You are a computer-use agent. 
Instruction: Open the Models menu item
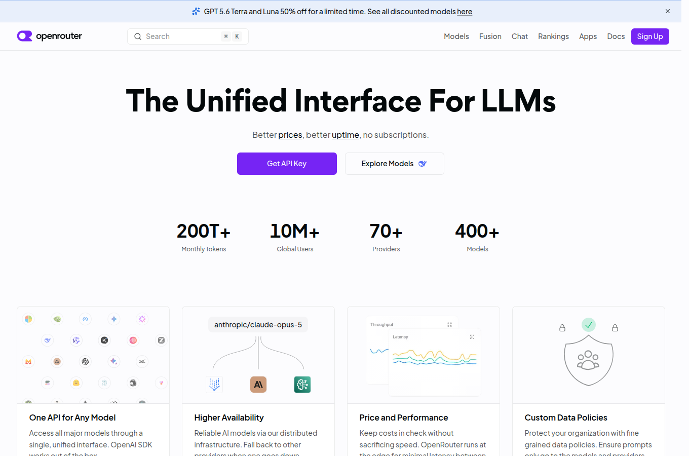tap(456, 36)
